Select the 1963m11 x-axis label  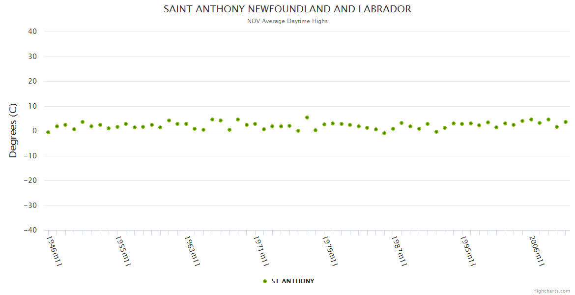click(192, 251)
